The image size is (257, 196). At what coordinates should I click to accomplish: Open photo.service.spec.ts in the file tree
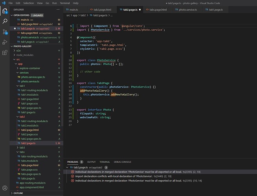coord(33,77)
